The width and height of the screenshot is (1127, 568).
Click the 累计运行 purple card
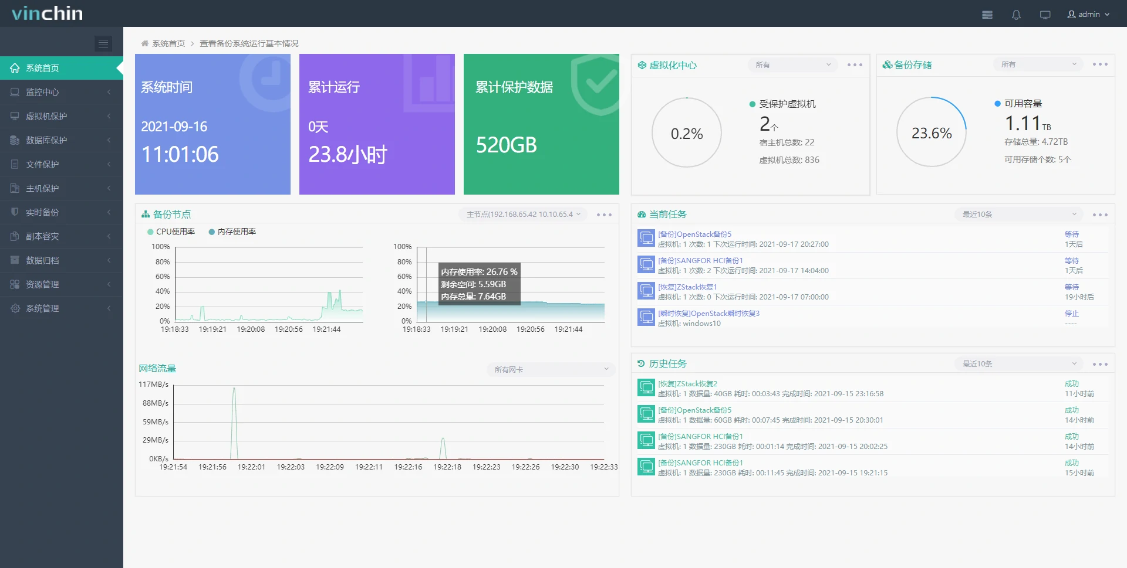(377, 124)
